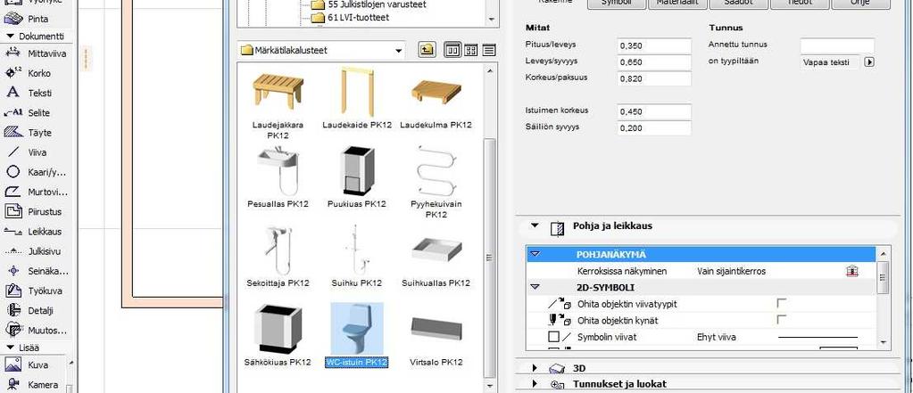Screen dimensions: 913x393
Task: Select the Murtovi... polyline tool
Action: 36,192
